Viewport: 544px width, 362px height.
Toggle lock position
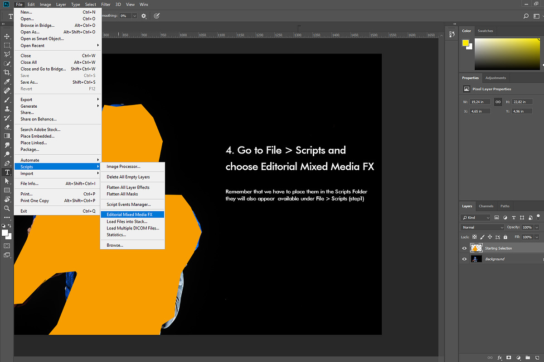click(x=490, y=237)
